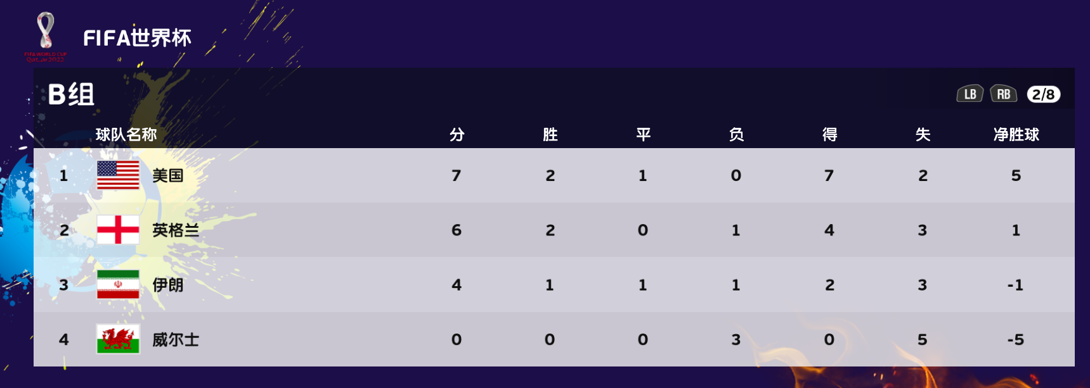Image resolution: width=1090 pixels, height=388 pixels.
Task: Click the 净胜球 goal difference header
Action: (x=1016, y=134)
